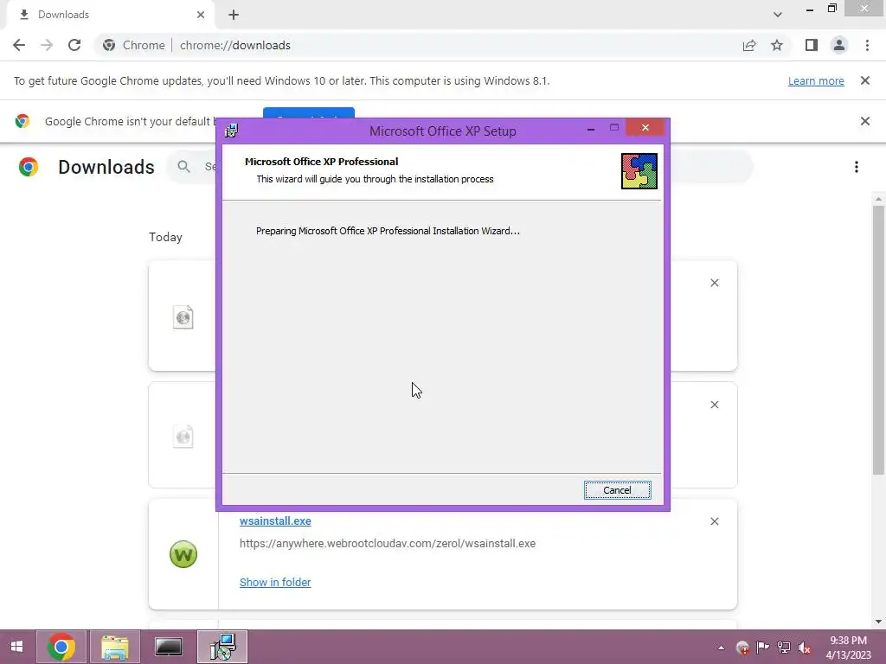Image resolution: width=886 pixels, height=664 pixels.
Task: Open a new Chrome tab
Action: click(x=234, y=15)
